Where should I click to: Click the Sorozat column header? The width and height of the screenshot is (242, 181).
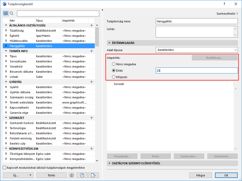(x=170, y=84)
